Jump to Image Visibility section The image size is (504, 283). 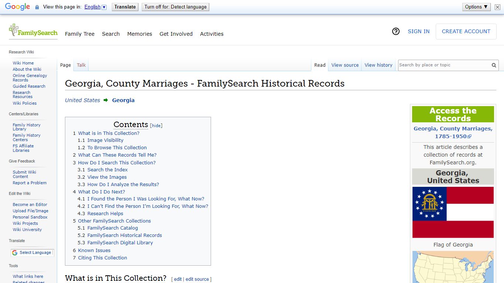point(105,140)
